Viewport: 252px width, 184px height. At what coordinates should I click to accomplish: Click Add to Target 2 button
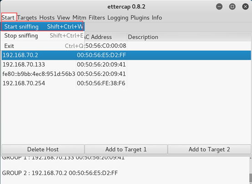coord(209,150)
